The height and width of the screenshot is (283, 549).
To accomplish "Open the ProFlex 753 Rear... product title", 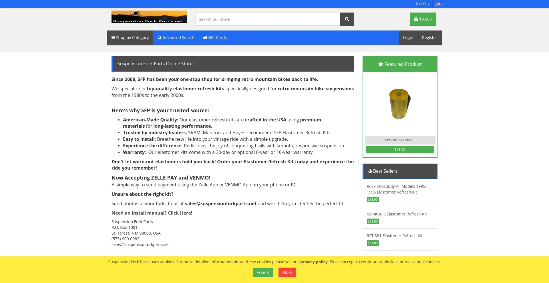I will pyautogui.click(x=400, y=140).
